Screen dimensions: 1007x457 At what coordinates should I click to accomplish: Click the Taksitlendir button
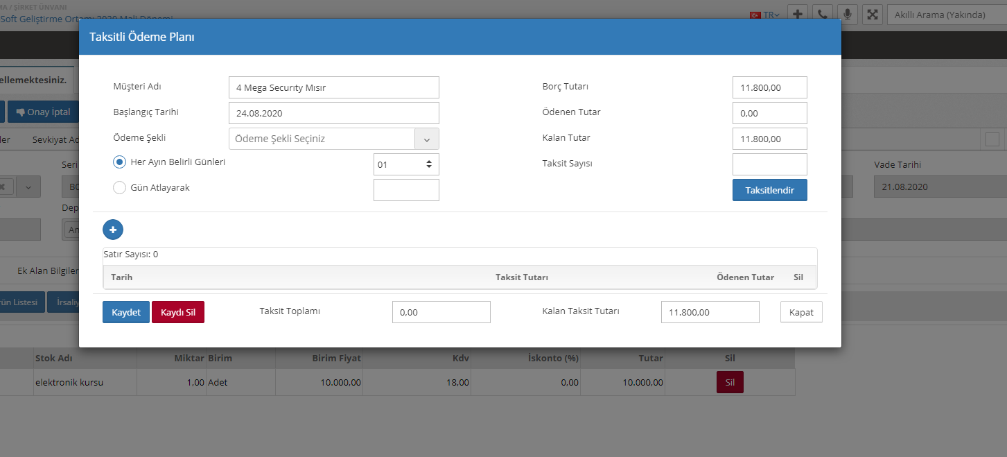(x=769, y=190)
